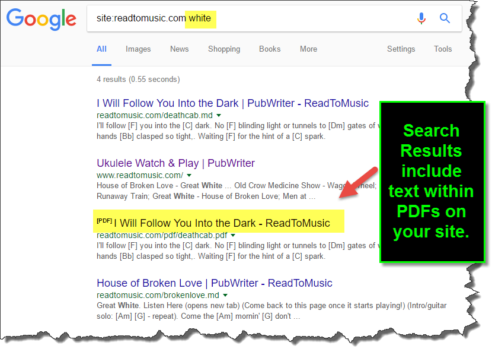The height and width of the screenshot is (355, 492).
Task: Click URL text www.readtomusic.com/
Action: [x=140, y=175]
